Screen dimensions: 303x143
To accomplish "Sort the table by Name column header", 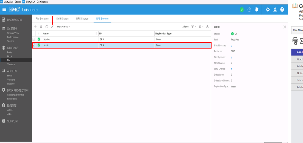I will (x=46, y=33).
